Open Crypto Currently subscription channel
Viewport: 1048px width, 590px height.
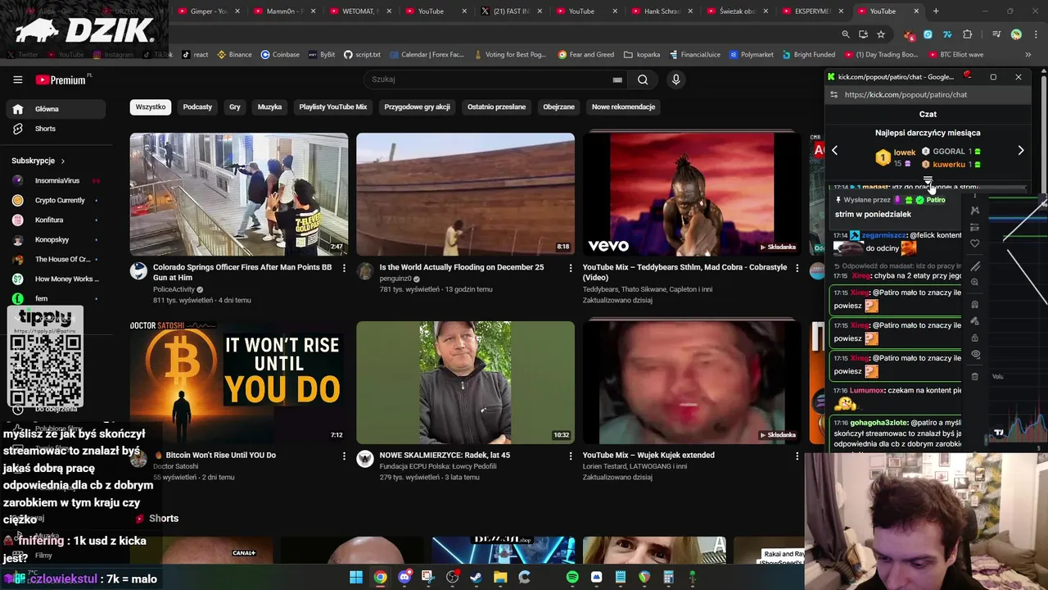(x=60, y=200)
